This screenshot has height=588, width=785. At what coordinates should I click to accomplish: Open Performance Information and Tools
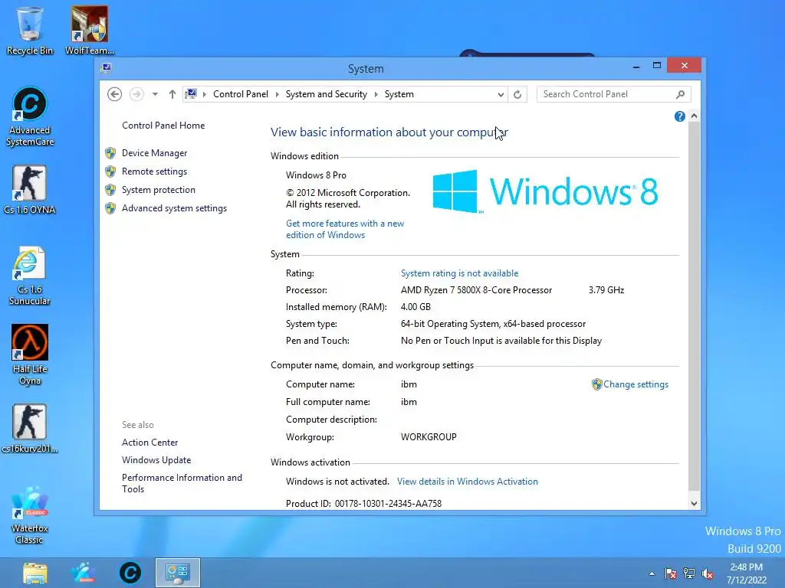point(182,484)
